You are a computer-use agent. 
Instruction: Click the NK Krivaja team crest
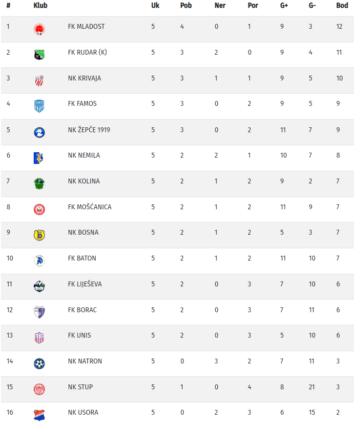[x=39, y=80]
